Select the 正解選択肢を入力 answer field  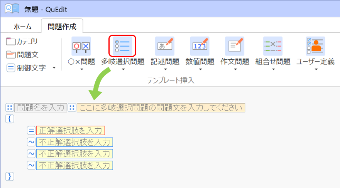pyautogui.click(x=70, y=131)
